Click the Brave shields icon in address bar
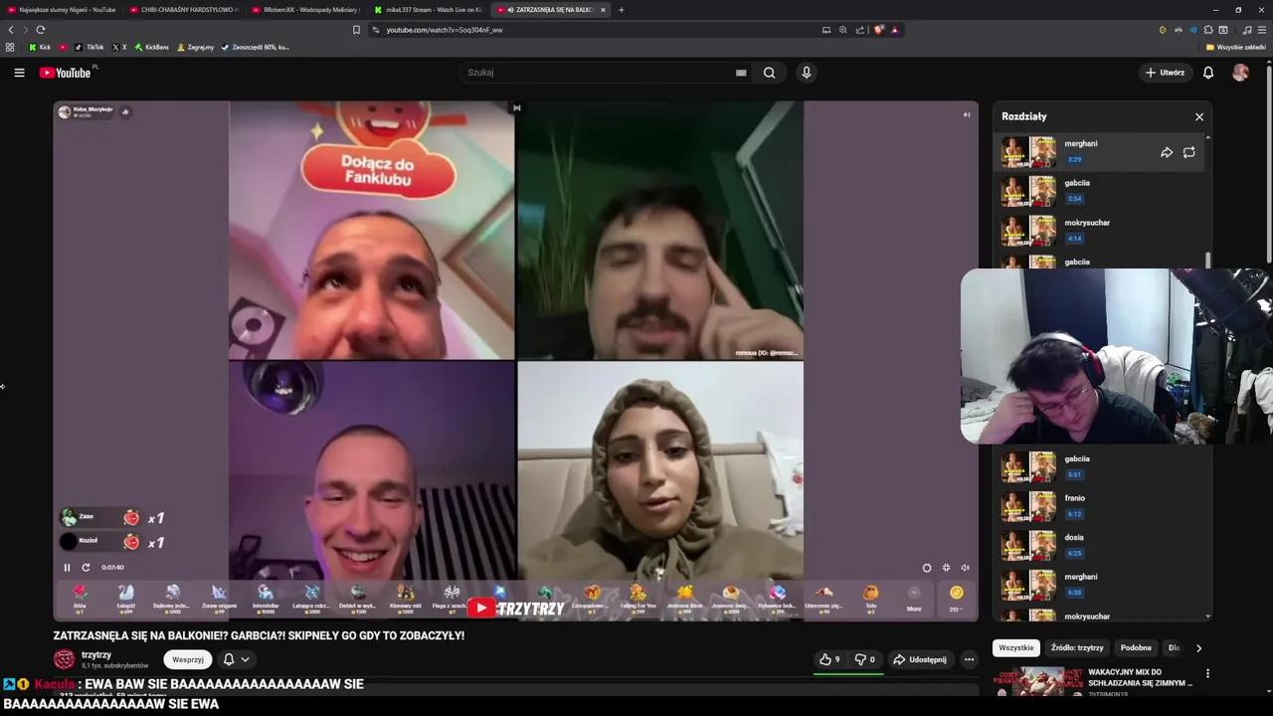 pos(878,30)
